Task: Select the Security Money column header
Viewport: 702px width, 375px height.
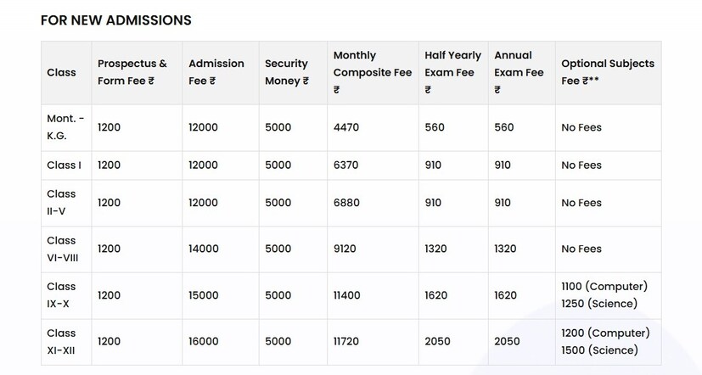Action: coord(286,72)
